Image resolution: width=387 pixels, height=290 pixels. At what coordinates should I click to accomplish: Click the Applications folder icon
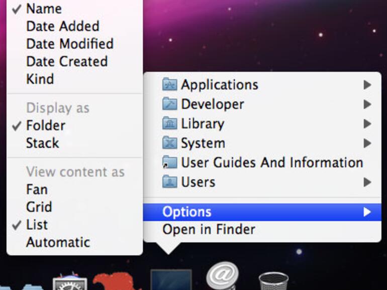pos(169,84)
